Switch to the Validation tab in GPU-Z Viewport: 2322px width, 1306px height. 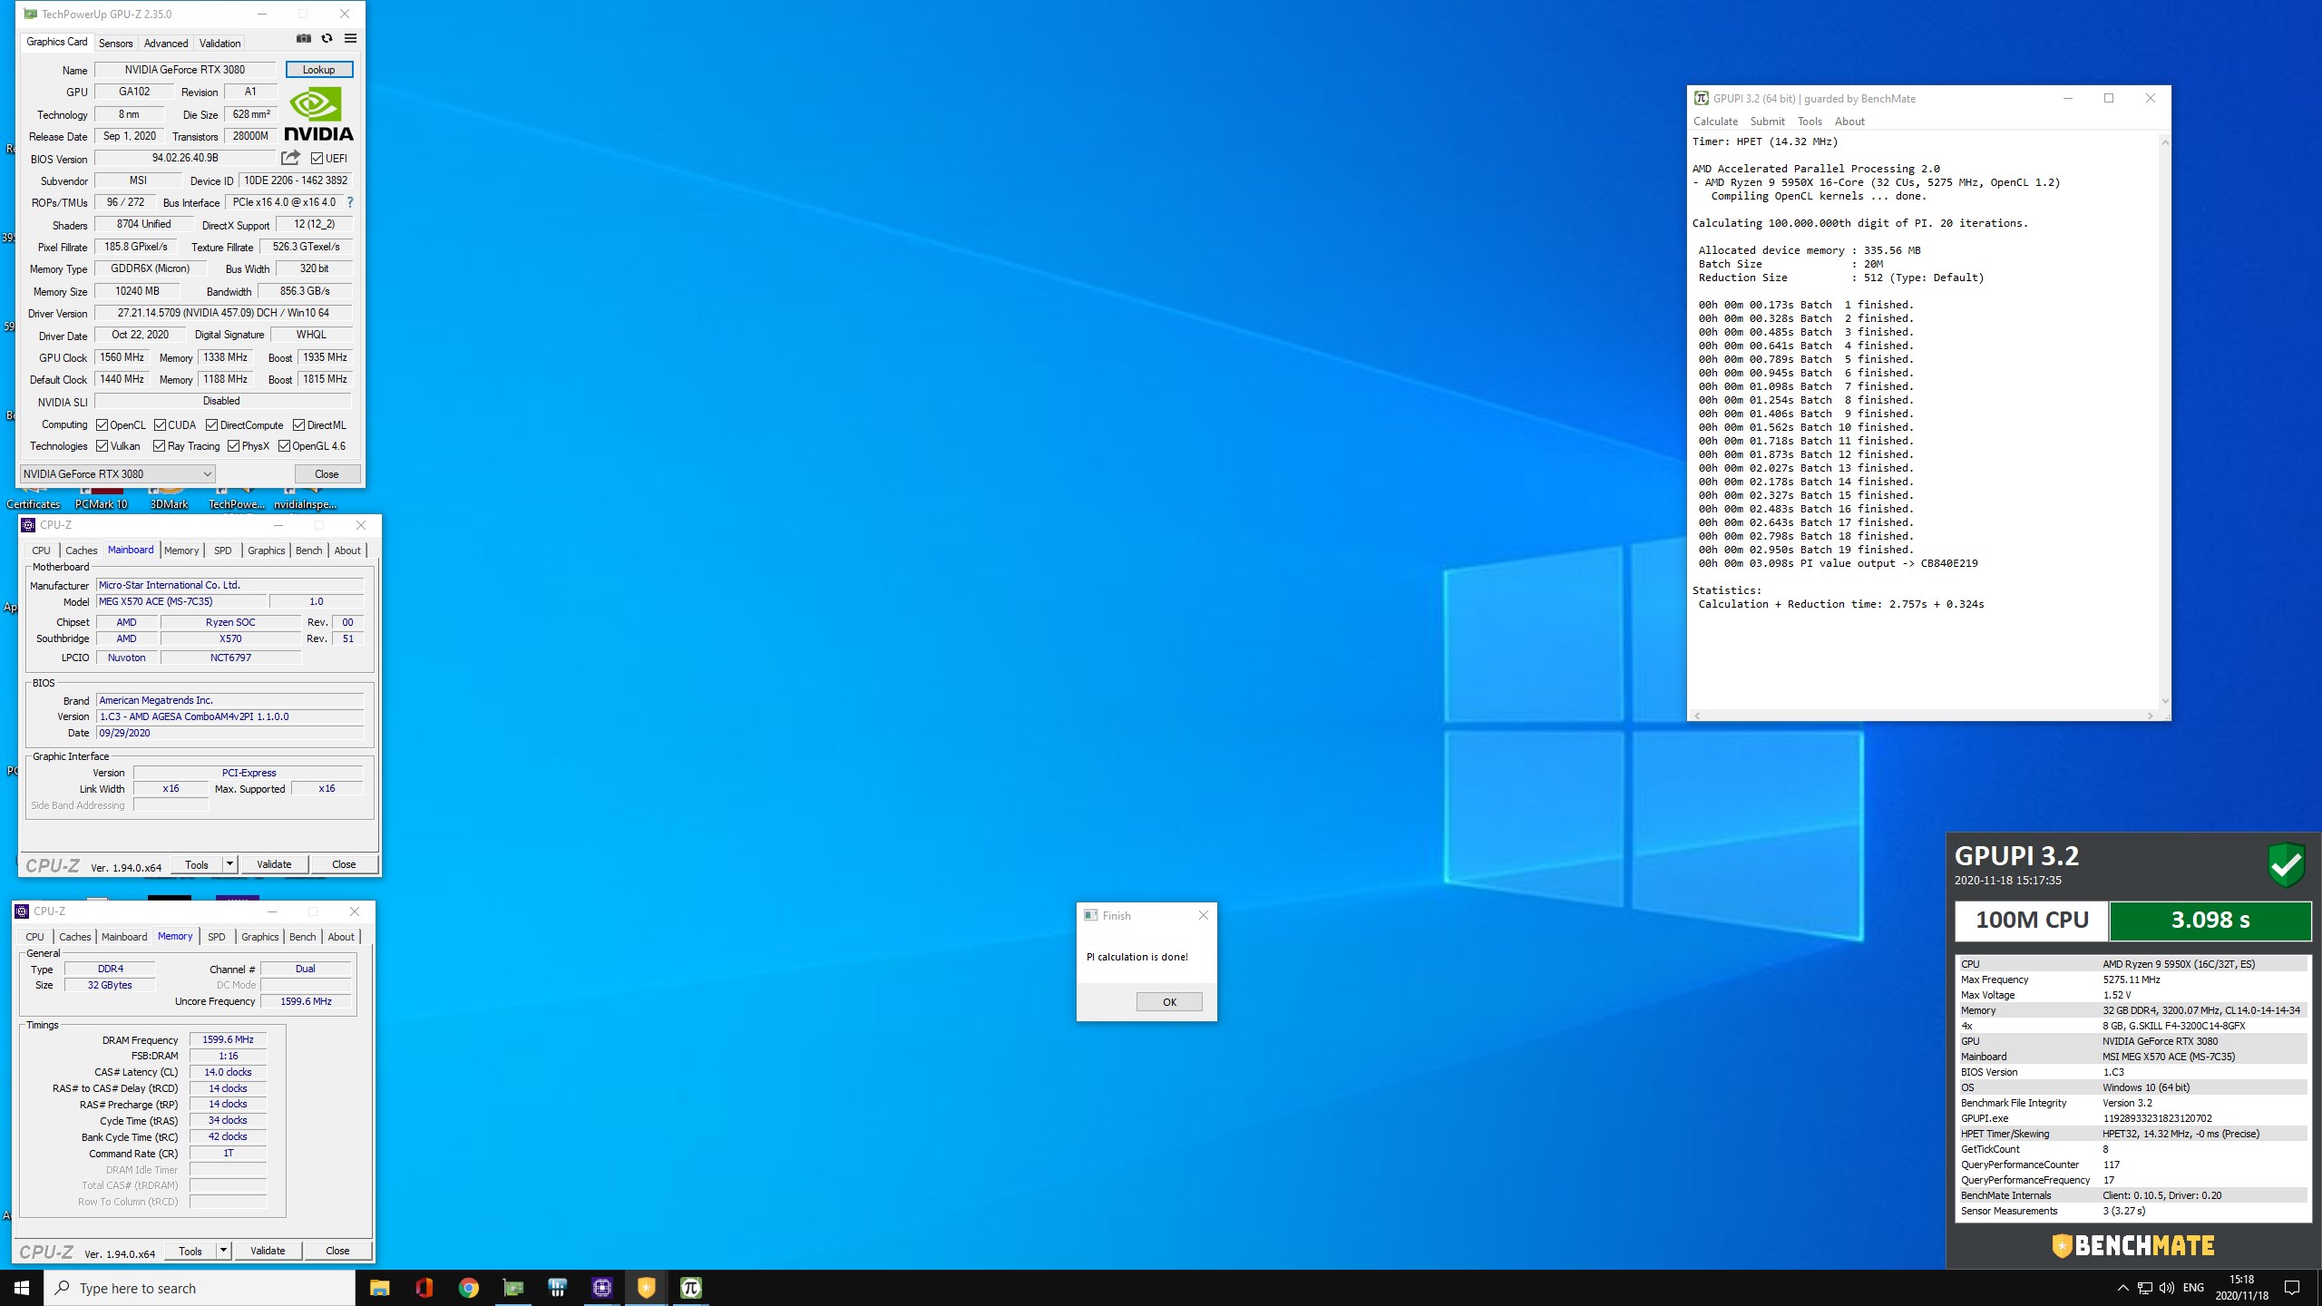click(x=220, y=43)
